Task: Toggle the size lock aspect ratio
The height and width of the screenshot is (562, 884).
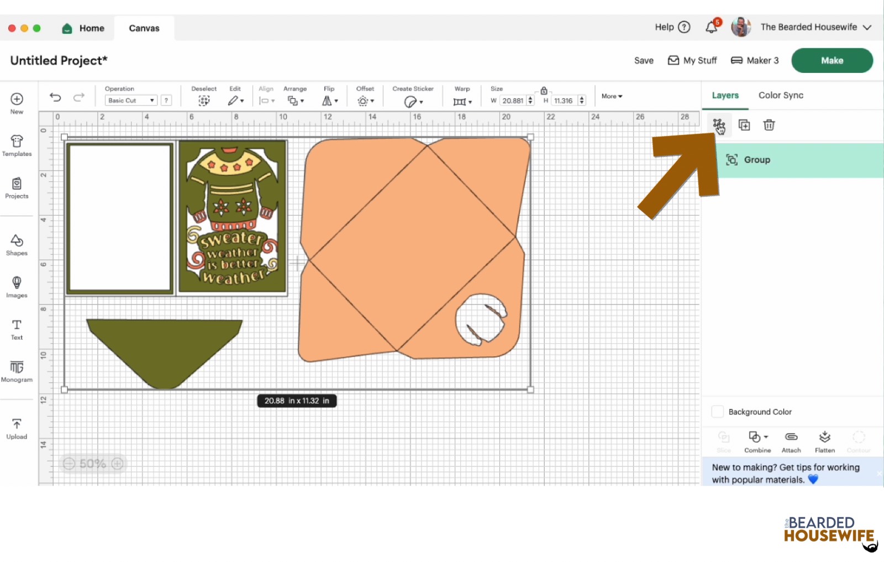Action: tap(544, 90)
